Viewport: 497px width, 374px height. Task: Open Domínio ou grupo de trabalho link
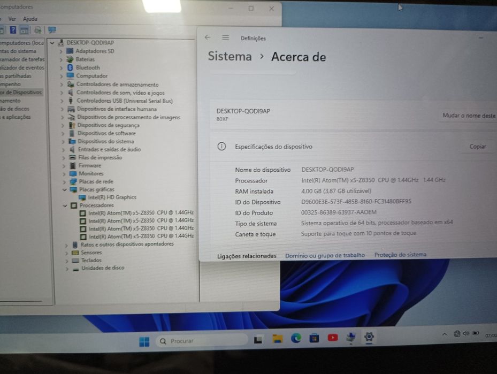[x=325, y=255]
